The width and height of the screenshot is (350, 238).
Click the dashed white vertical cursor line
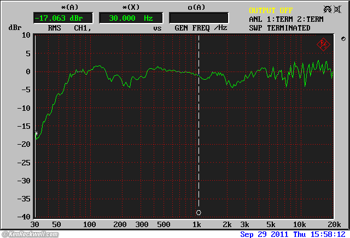click(199, 120)
